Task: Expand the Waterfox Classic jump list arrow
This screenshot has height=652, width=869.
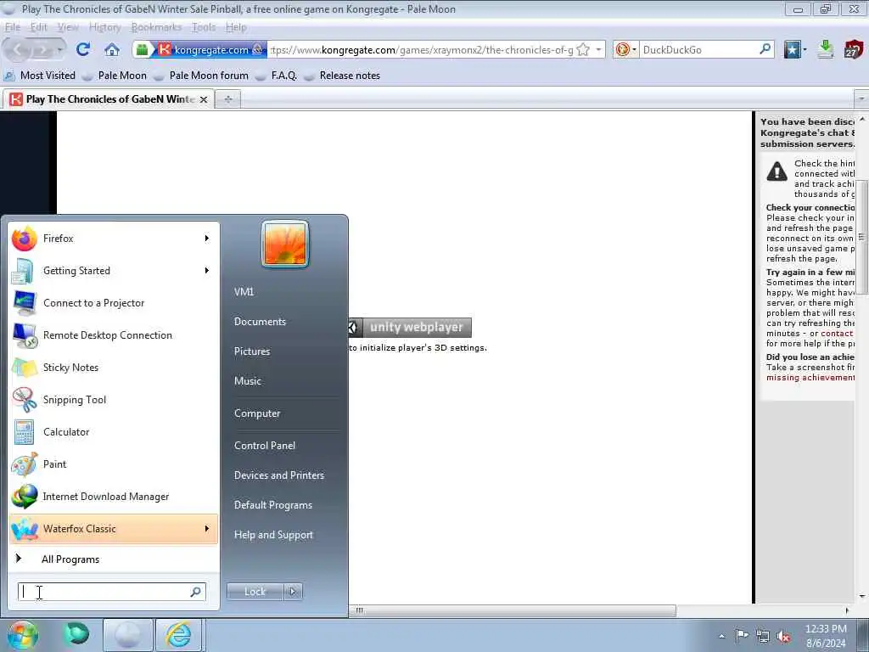Action: [207, 528]
